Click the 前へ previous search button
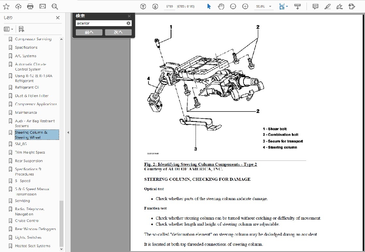Viewport: 365px width, 252px height. (89, 32)
